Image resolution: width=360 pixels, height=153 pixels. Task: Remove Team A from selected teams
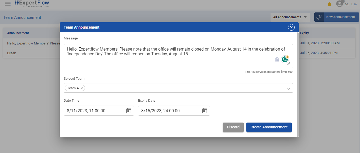[82, 88]
